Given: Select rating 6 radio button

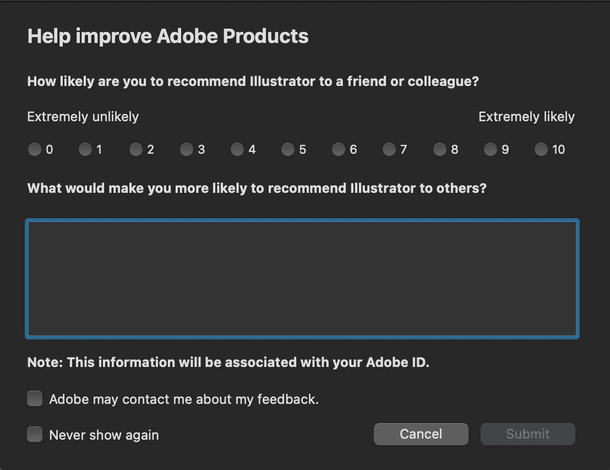Looking at the screenshot, I should [339, 149].
